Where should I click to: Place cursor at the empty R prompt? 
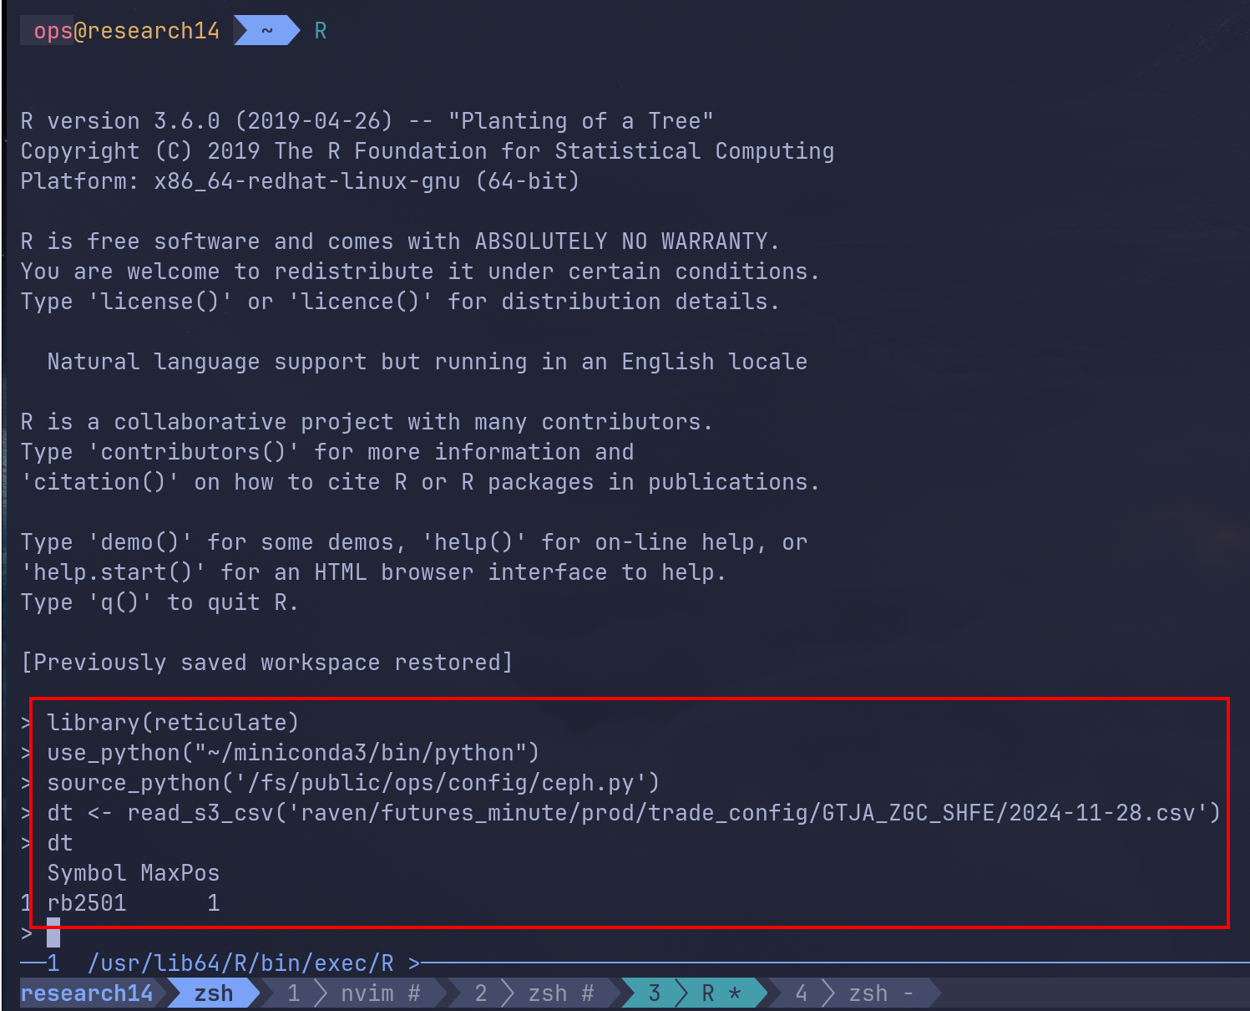click(53, 932)
